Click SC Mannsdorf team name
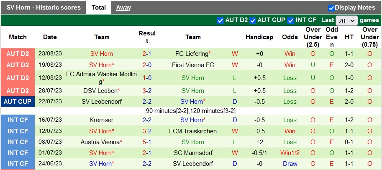This screenshot has width=382, height=170. point(193,153)
